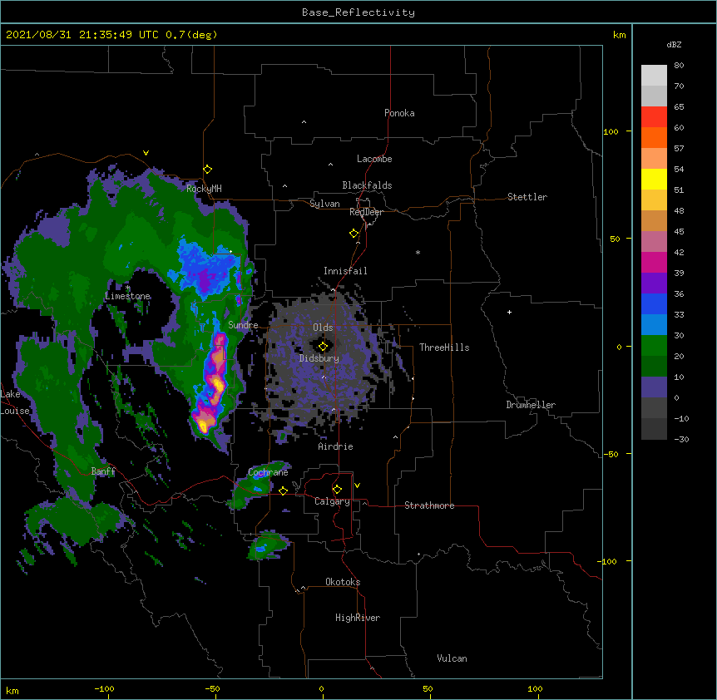717x700 pixels.
Task: Click the Ponoka city label
Action: (x=399, y=113)
